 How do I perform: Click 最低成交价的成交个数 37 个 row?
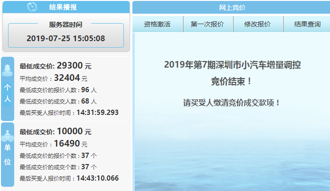(x=58, y=167)
